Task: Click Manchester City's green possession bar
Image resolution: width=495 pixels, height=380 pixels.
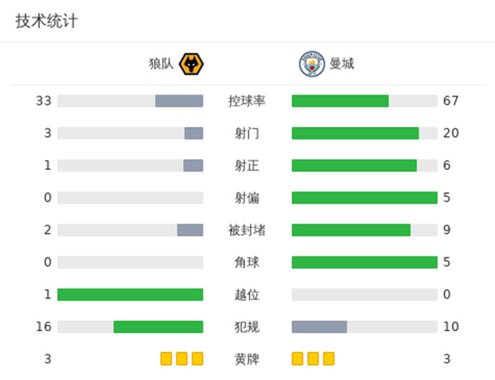Action: tap(340, 101)
